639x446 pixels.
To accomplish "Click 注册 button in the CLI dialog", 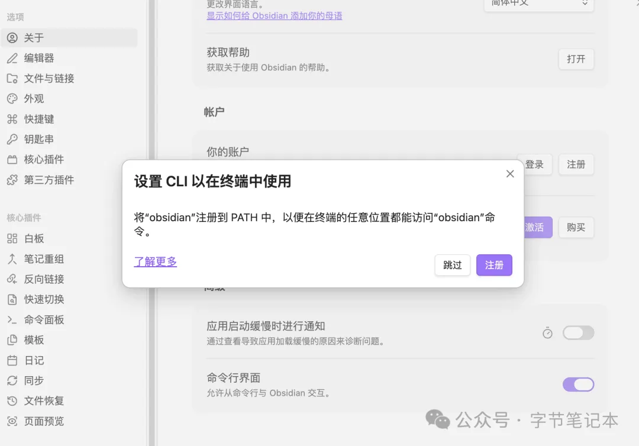I will click(494, 265).
